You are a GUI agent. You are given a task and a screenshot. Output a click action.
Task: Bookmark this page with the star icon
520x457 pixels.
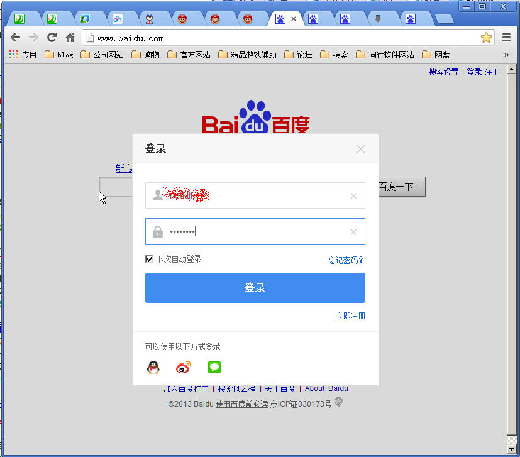[486, 38]
